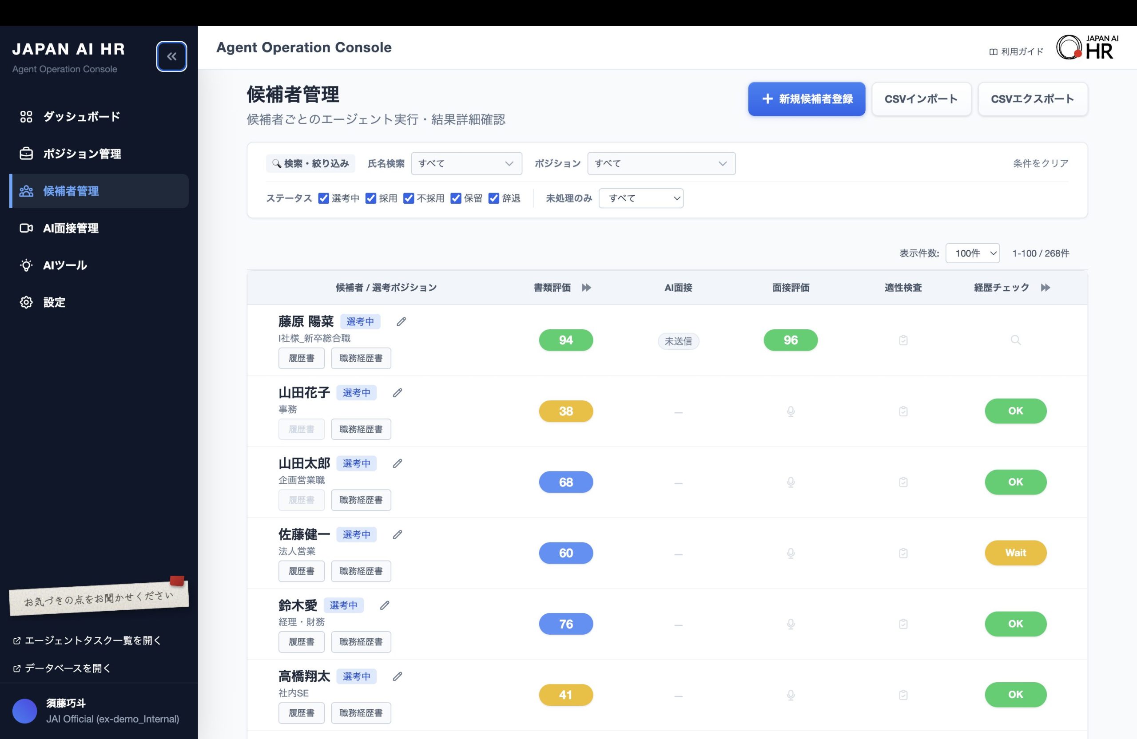The image size is (1137, 739).
Task: Click 鈴木愛's 面接評価 microphone icon
Action: [791, 624]
